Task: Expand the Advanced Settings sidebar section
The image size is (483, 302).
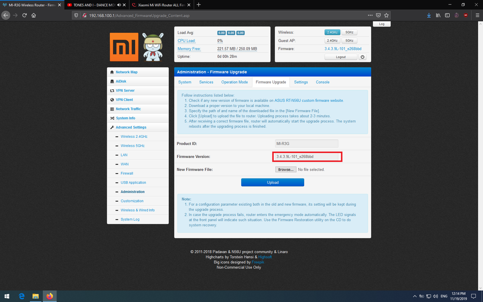Action: [138, 127]
